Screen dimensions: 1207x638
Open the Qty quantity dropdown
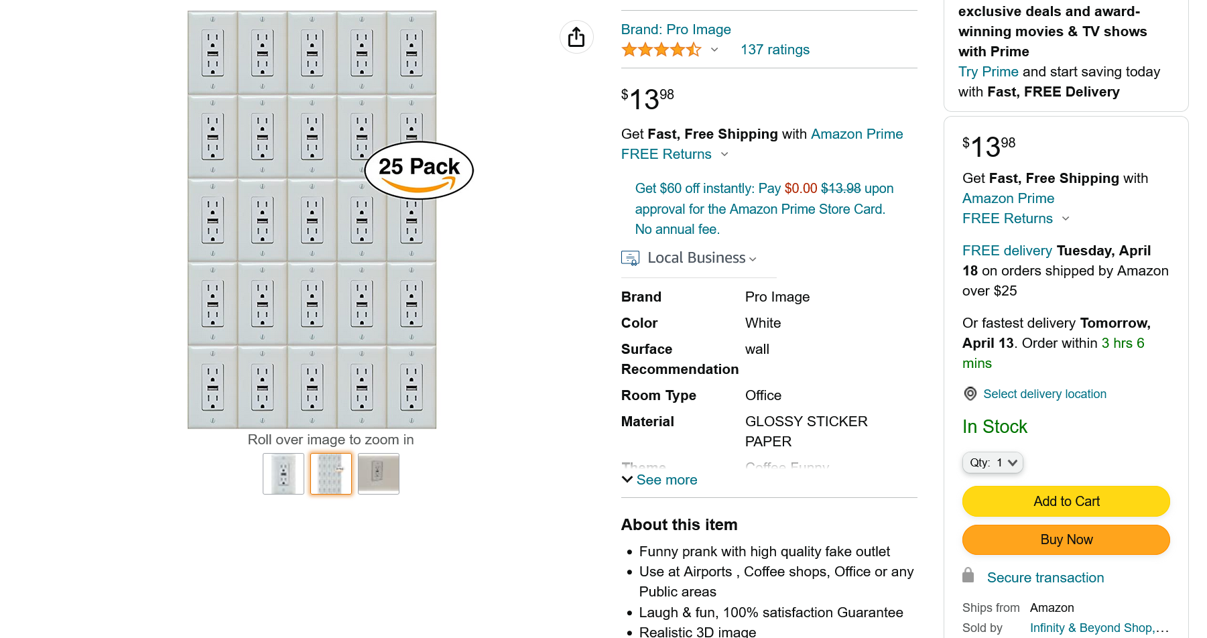tap(993, 462)
